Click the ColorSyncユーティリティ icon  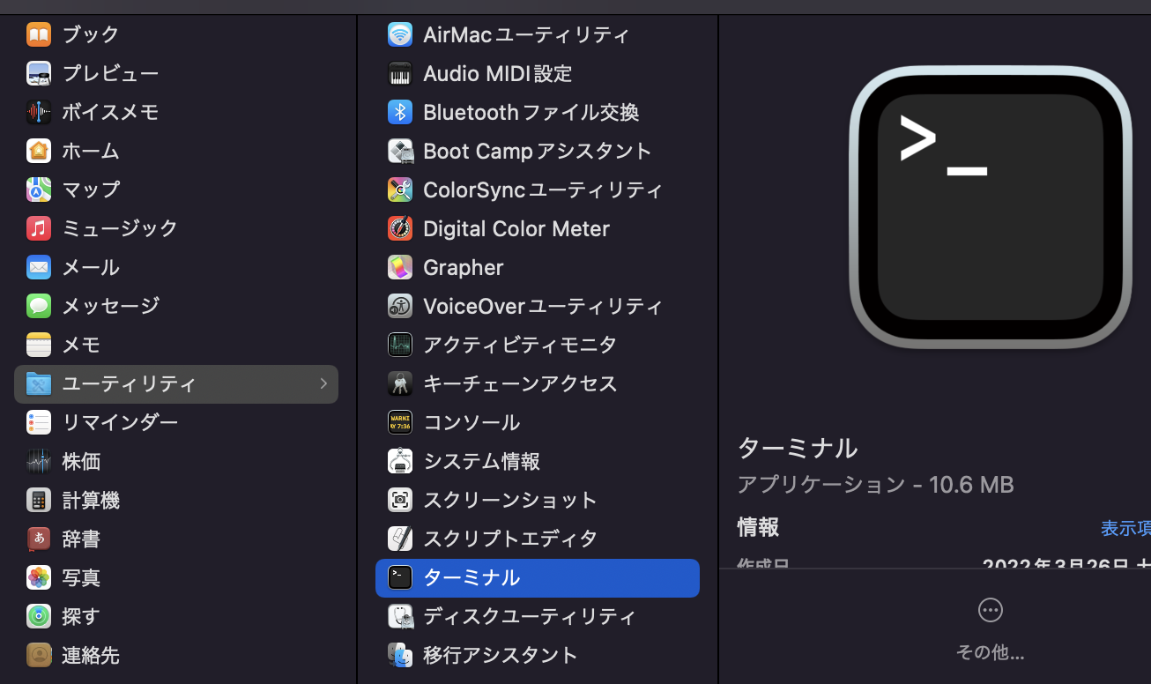[x=400, y=190]
